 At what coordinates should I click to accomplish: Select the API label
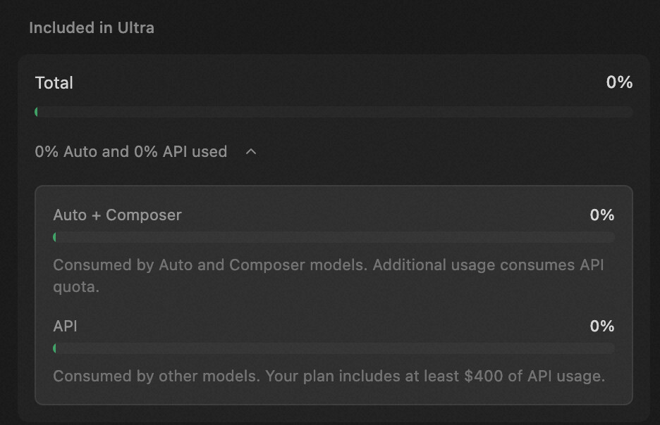(x=66, y=326)
